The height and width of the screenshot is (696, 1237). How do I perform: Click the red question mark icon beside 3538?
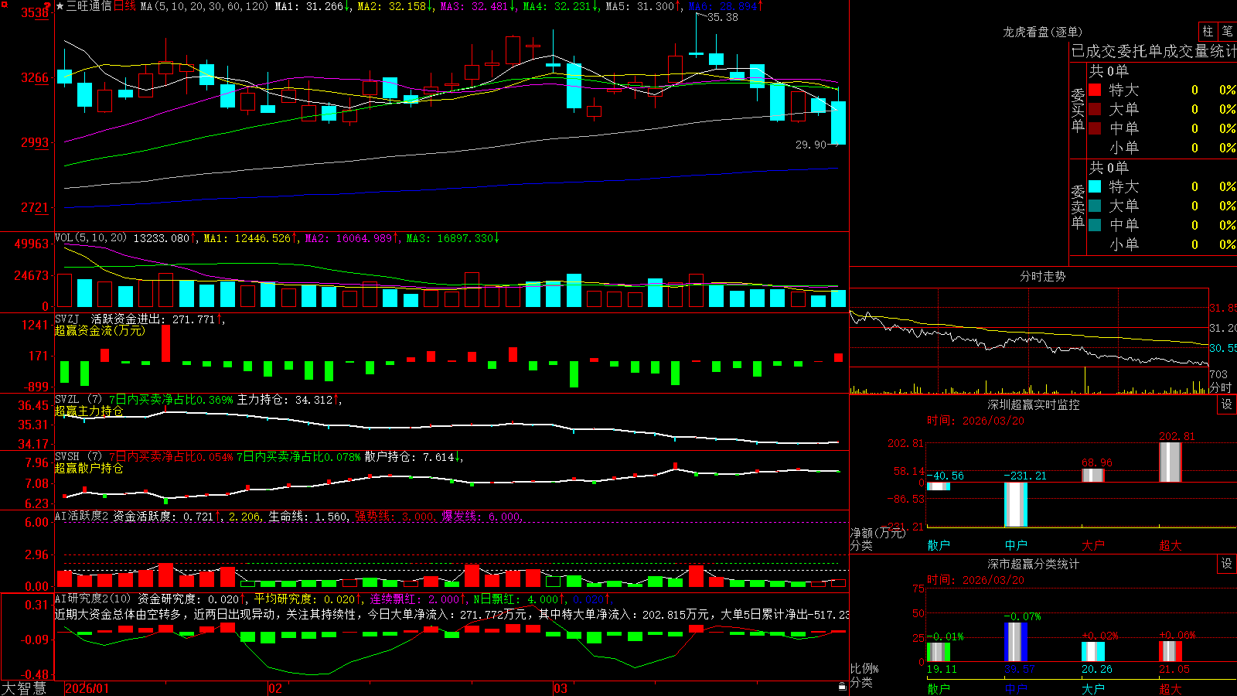pyautogui.click(x=48, y=6)
